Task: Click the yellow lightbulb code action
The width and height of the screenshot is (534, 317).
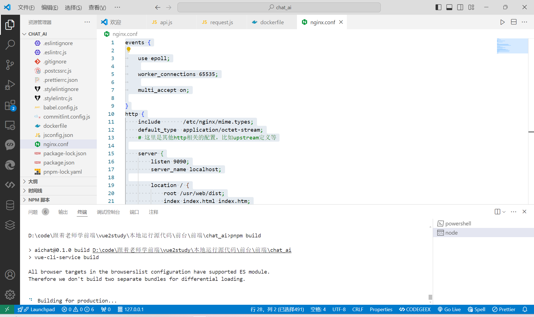Action: (x=128, y=50)
